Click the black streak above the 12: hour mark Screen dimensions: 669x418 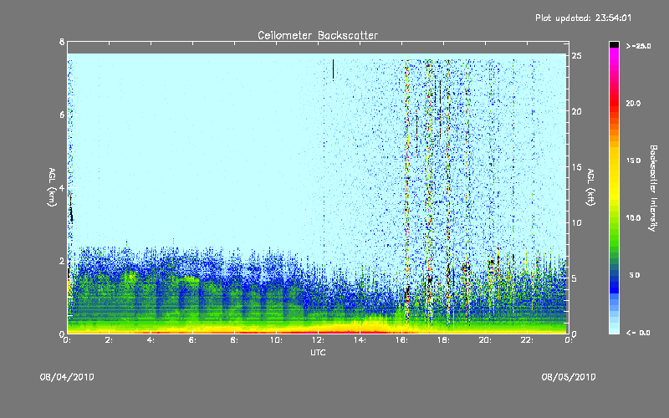333,70
